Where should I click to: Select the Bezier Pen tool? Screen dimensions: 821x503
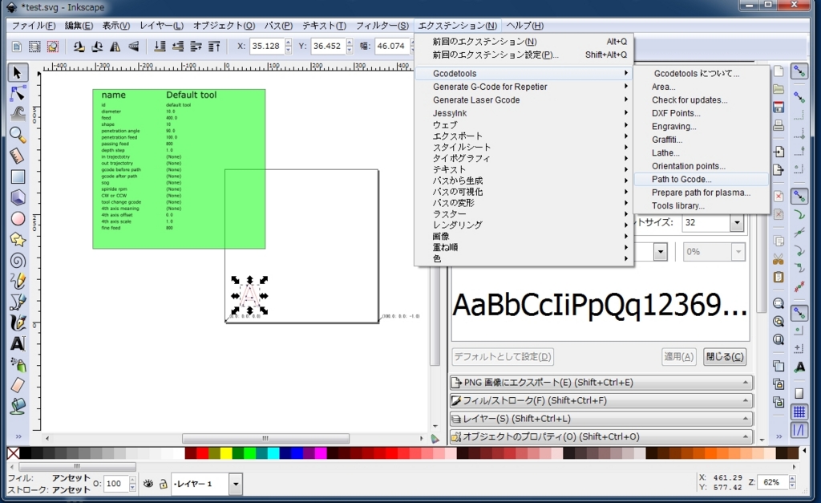(18, 302)
